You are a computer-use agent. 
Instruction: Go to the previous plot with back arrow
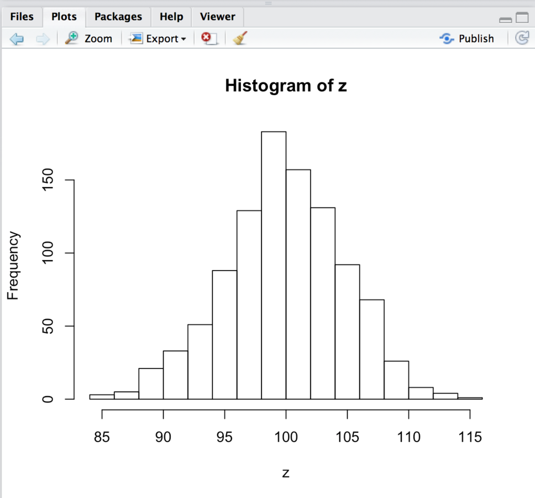(17, 39)
